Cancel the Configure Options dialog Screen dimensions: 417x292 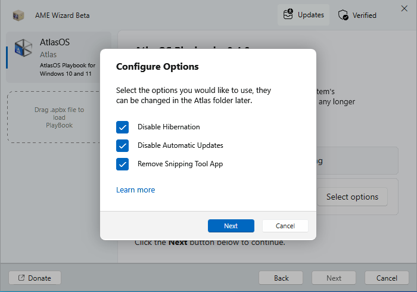tap(285, 226)
